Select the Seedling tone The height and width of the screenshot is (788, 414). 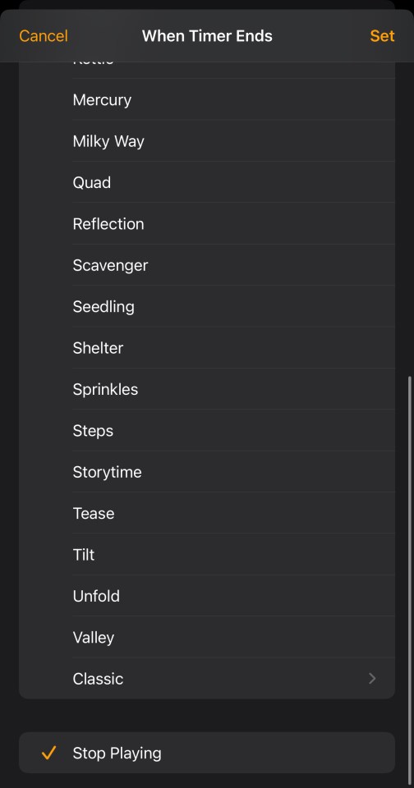pyautogui.click(x=207, y=306)
